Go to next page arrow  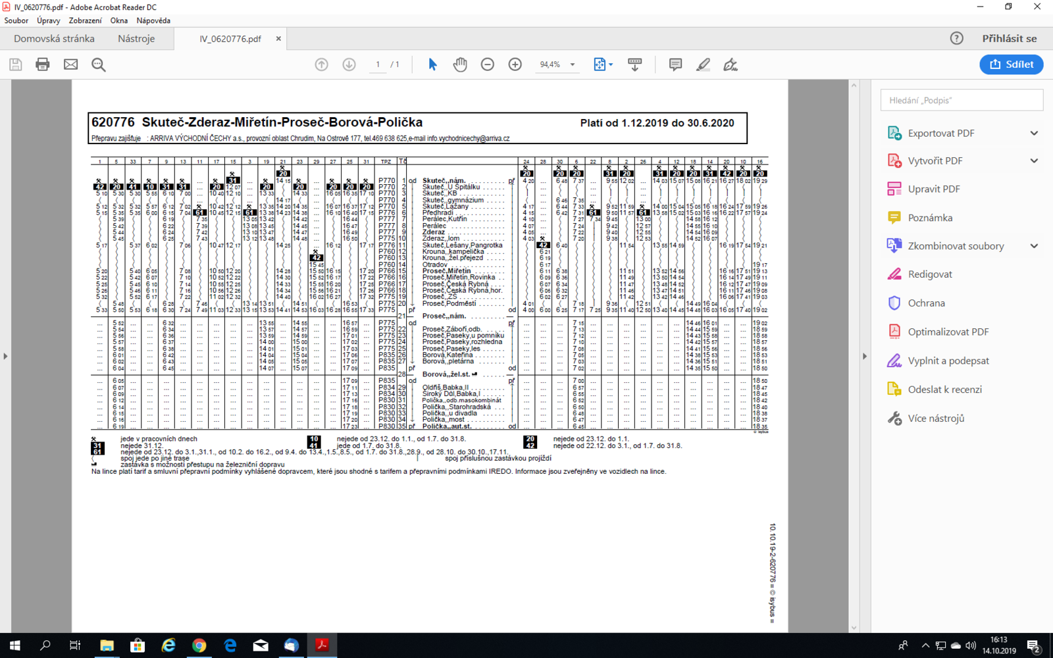(349, 64)
